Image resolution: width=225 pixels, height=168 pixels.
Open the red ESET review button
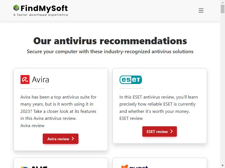[159, 131]
